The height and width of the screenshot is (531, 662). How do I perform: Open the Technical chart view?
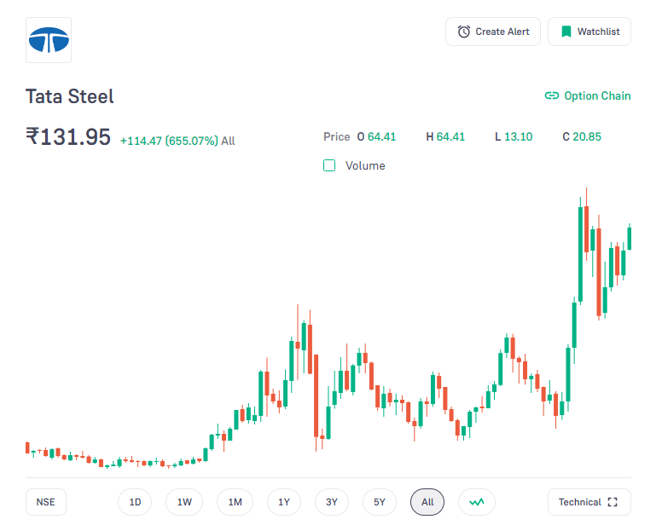click(x=589, y=502)
